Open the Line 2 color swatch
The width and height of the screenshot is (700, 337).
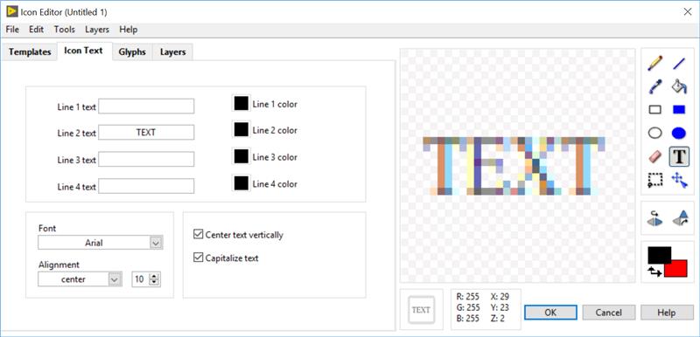pos(241,130)
